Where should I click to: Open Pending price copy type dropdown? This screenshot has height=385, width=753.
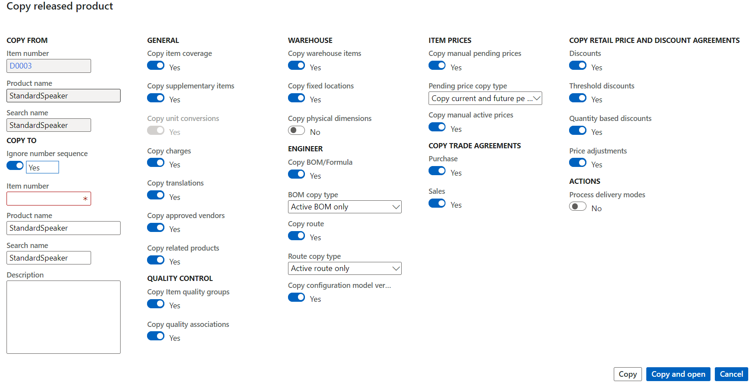(x=485, y=98)
